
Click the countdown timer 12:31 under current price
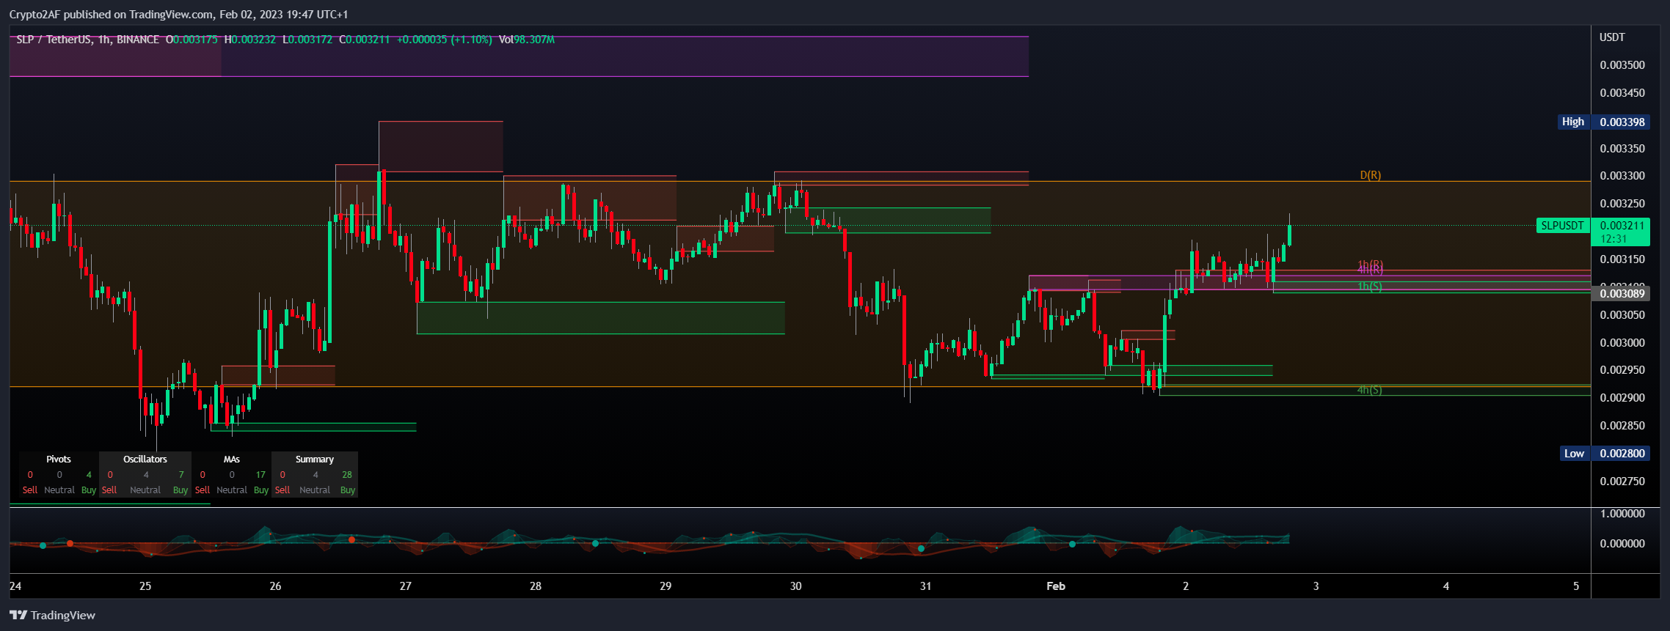1614,239
